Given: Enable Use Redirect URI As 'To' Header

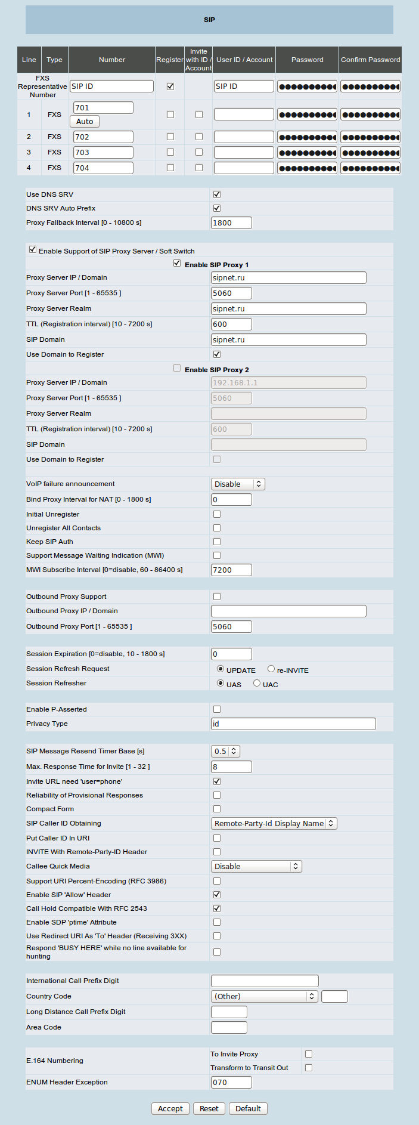Looking at the screenshot, I should coord(217,936).
